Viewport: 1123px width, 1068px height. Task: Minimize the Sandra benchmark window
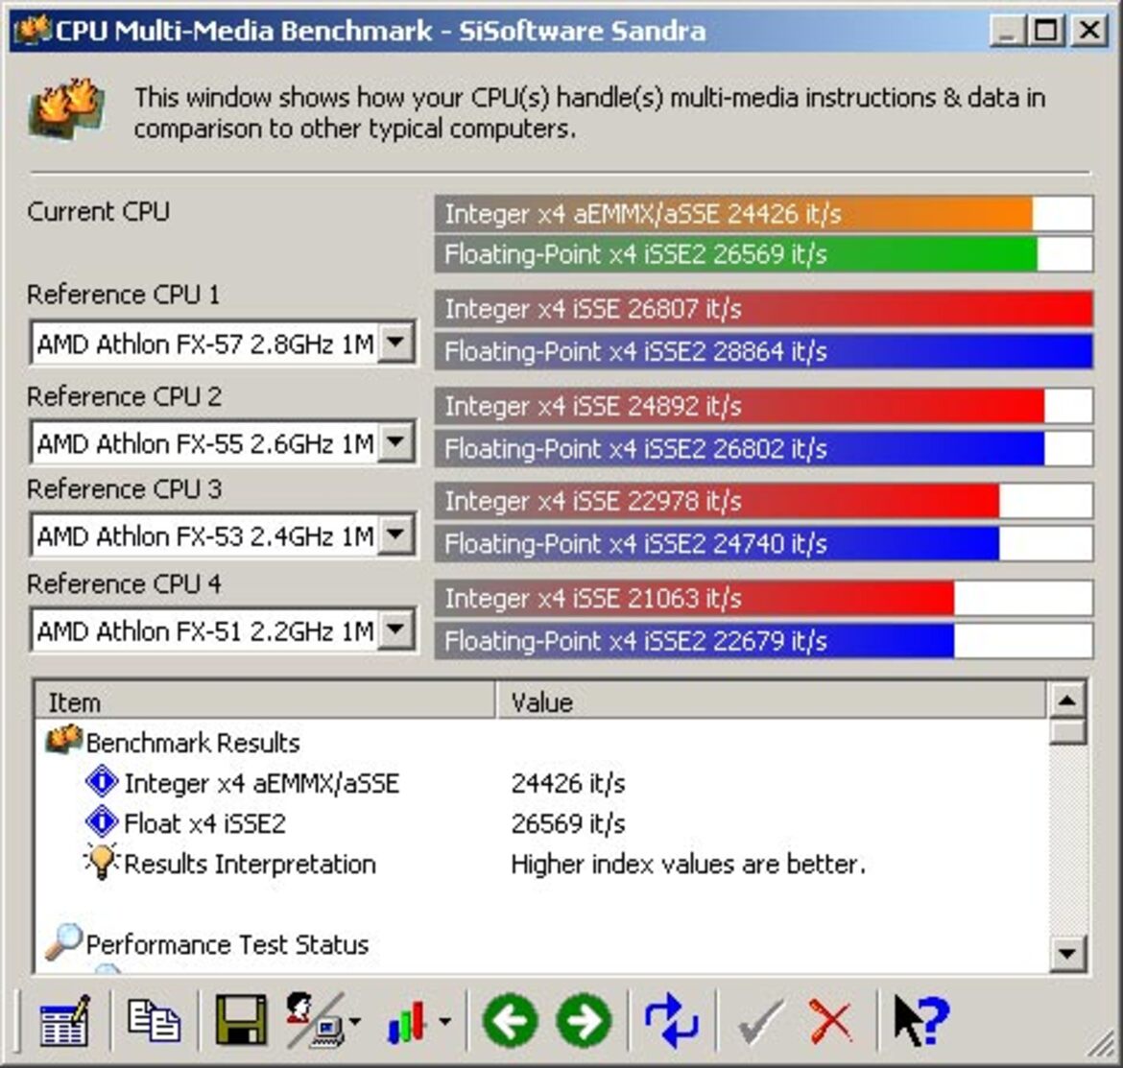(1007, 31)
